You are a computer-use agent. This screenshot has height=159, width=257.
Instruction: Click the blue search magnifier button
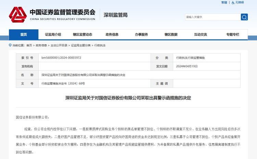(x=244, y=17)
